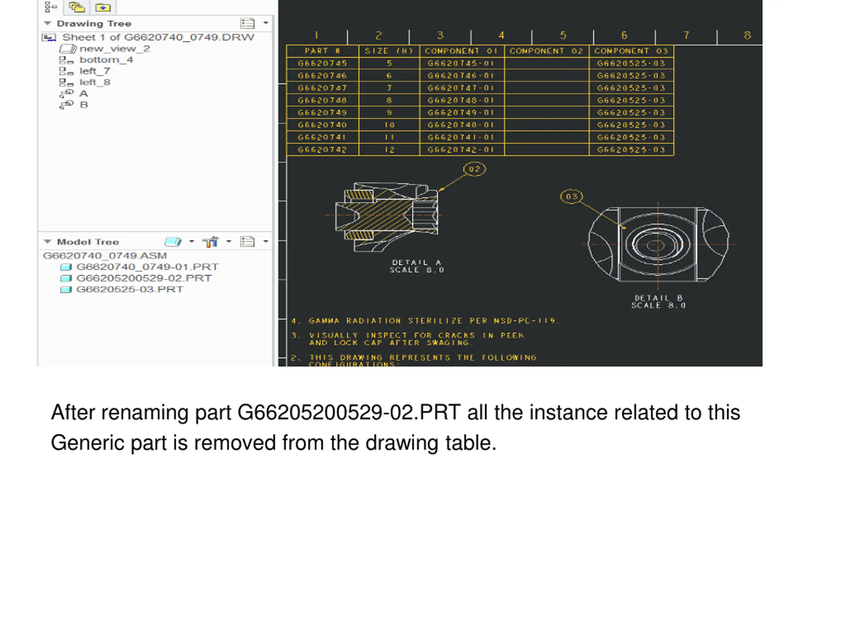Open Model Tree columns dropdown arrow
846x634 pixels.
point(266,241)
